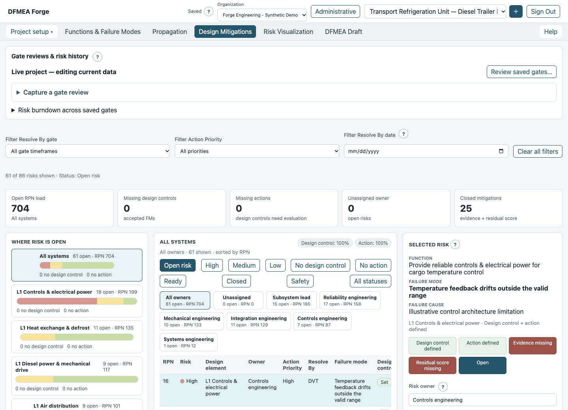
Task: Enable the No action filter
Action: pyautogui.click(x=373, y=265)
